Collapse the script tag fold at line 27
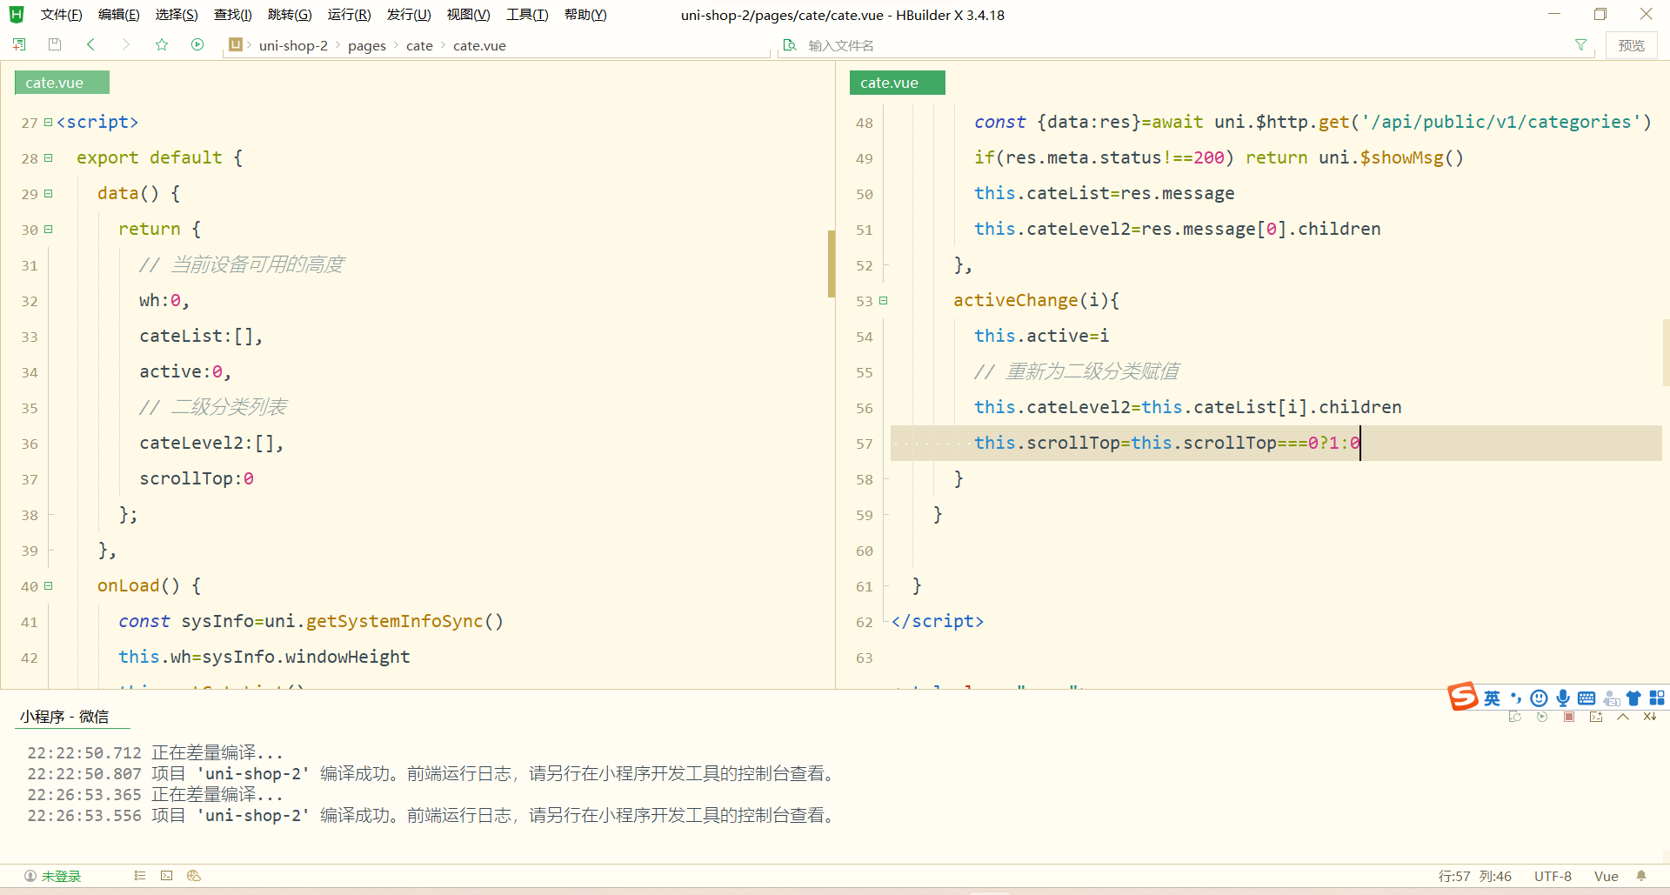 pyautogui.click(x=48, y=123)
